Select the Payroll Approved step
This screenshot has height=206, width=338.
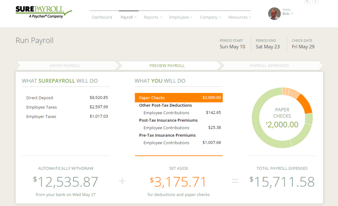(x=271, y=66)
